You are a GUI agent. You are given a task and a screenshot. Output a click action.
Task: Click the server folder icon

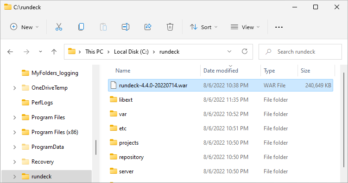(114, 171)
